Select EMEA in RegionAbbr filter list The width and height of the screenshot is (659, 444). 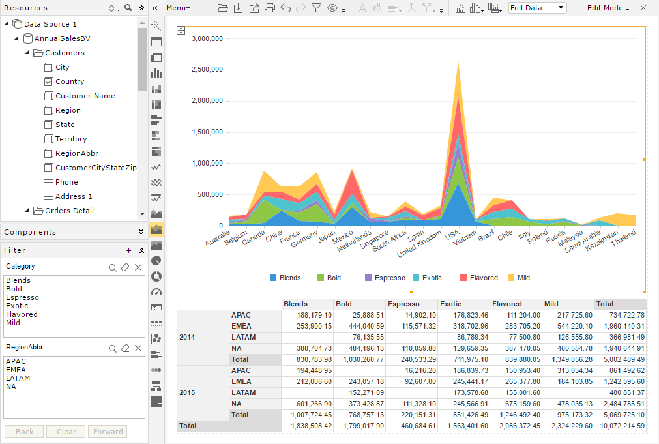click(x=16, y=370)
